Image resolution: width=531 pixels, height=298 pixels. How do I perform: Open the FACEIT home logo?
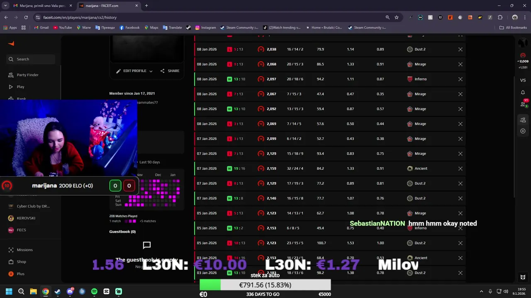coord(11,43)
